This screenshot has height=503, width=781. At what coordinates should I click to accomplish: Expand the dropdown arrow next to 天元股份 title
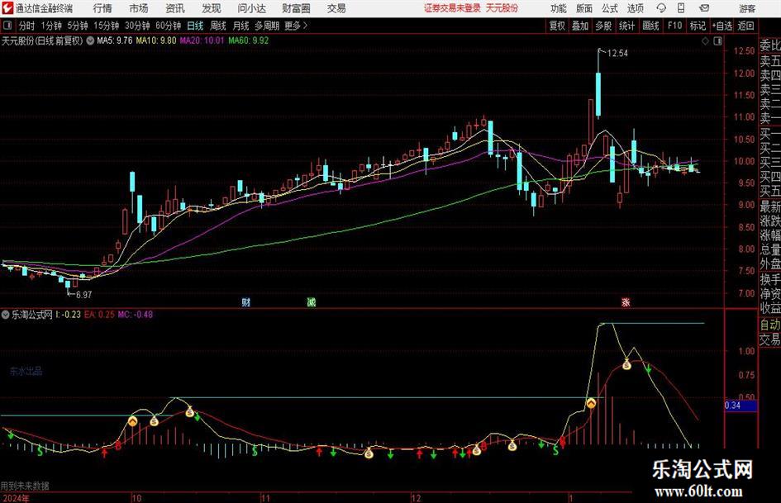point(90,40)
